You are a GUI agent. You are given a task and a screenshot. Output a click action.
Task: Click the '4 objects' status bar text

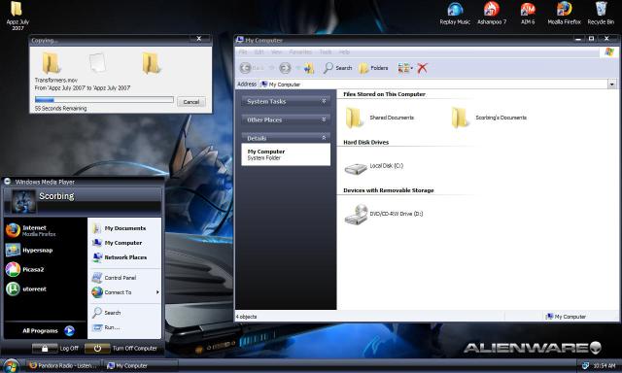[x=246, y=317]
